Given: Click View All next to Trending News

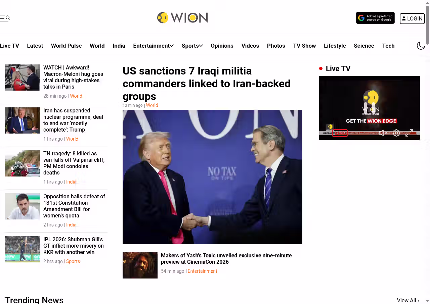Looking at the screenshot, I should coord(408,300).
